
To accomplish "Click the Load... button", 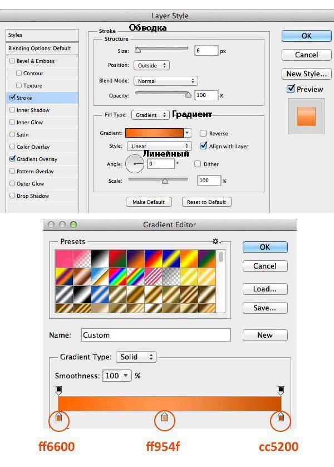I will (x=265, y=289).
